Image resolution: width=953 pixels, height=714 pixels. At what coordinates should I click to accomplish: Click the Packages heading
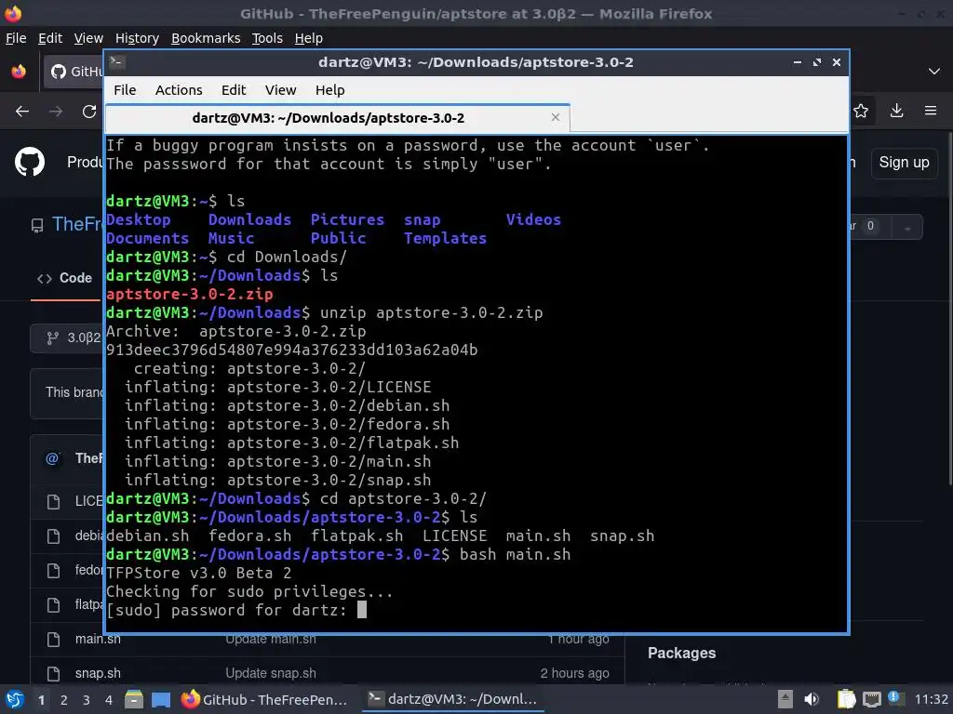(x=681, y=654)
